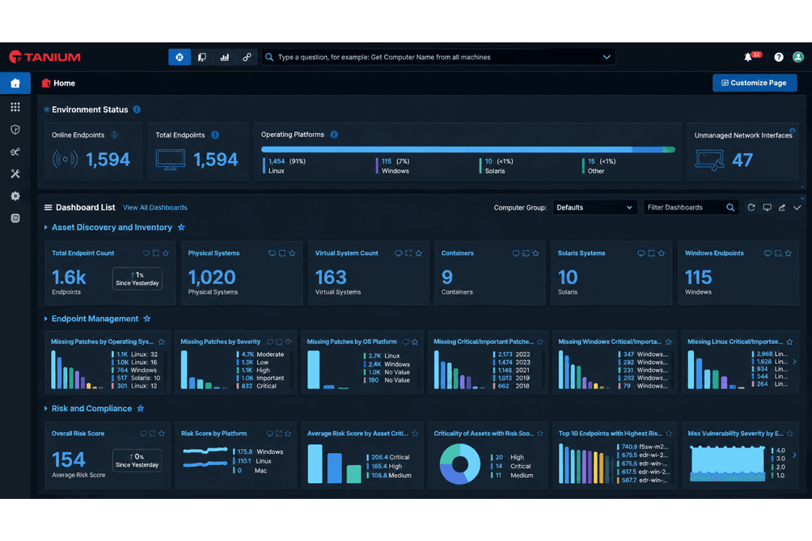Image resolution: width=812 pixels, height=541 pixels.
Task: Open Missing Patches by OS Platform title
Action: tap(352, 342)
